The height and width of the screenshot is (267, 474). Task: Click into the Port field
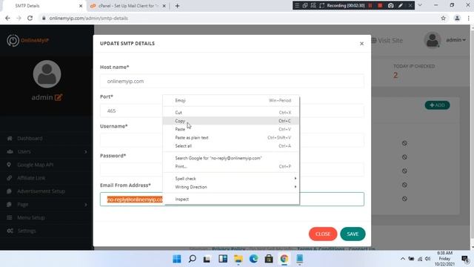131,111
